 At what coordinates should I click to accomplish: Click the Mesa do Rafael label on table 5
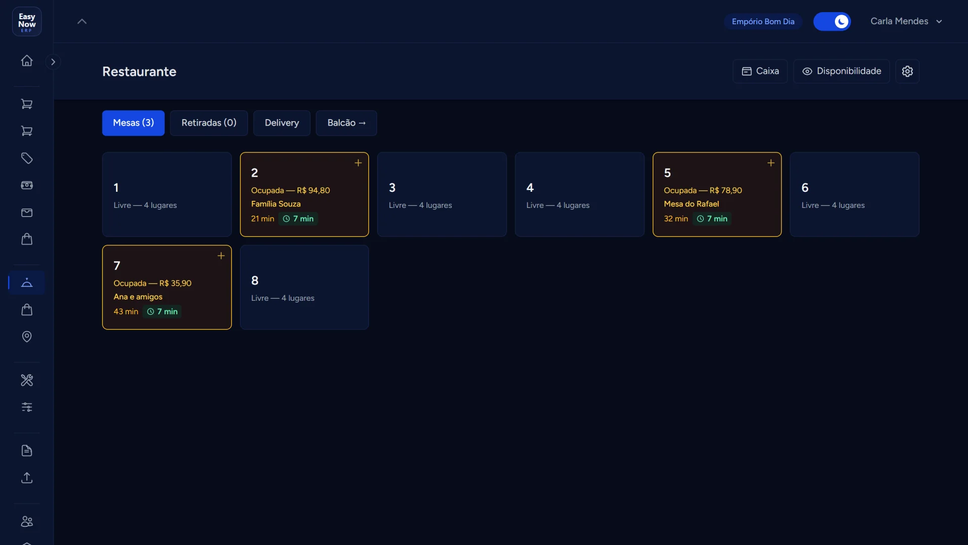pyautogui.click(x=691, y=204)
